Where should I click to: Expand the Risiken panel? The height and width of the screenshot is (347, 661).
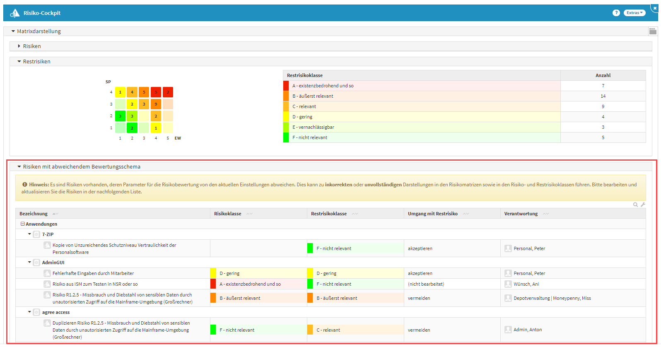point(19,46)
